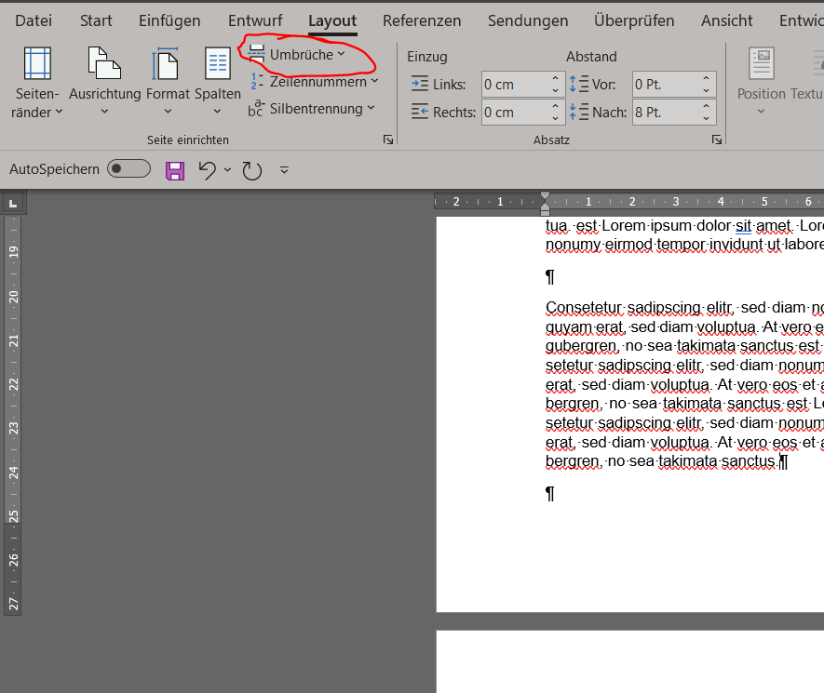Expand the undo history dropdown arrow
824x693 pixels.
pos(227,169)
